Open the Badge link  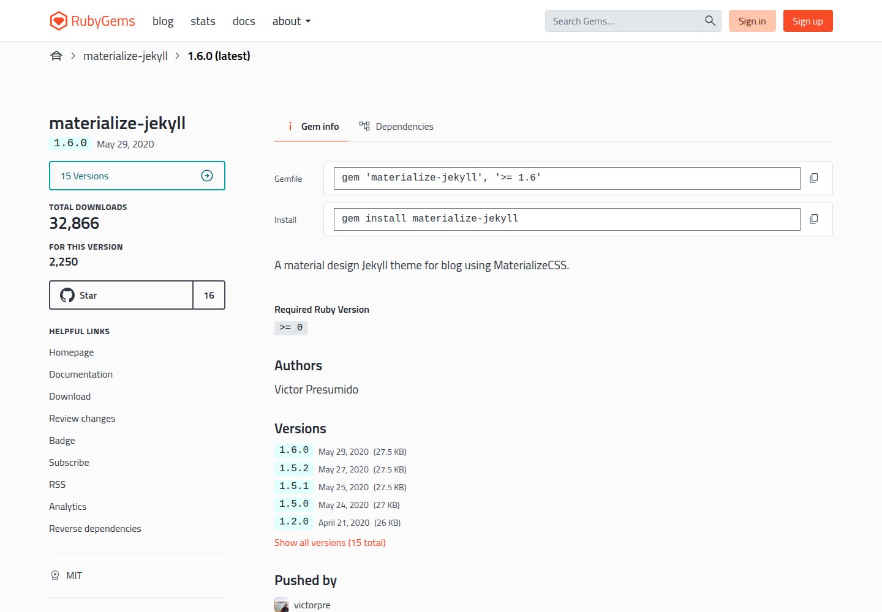click(62, 440)
